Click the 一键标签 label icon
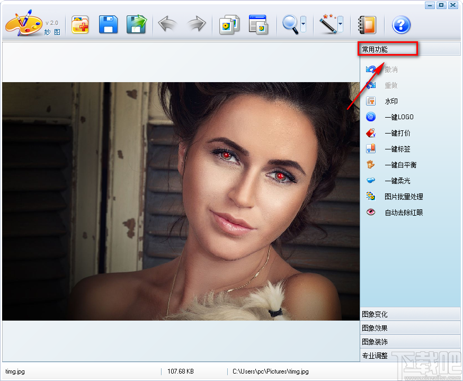 (371, 148)
